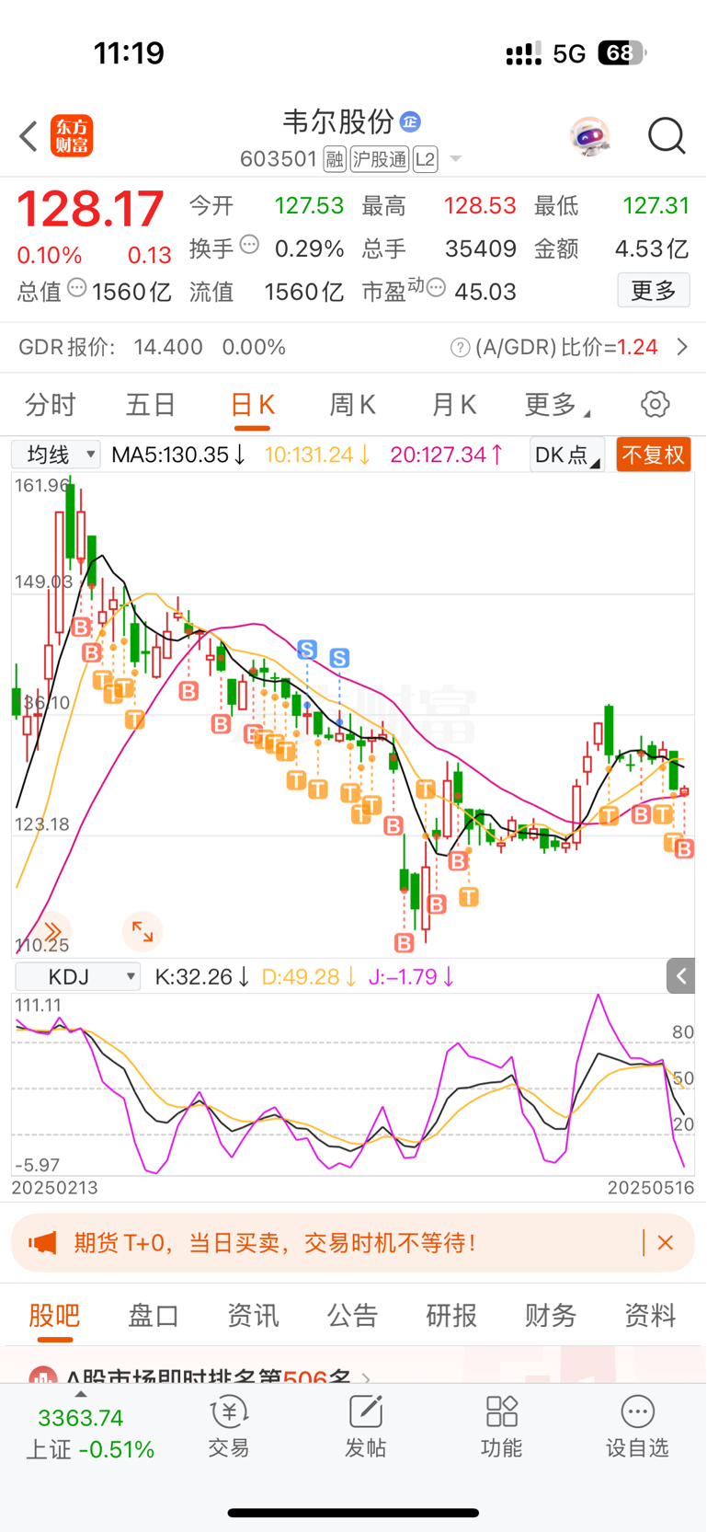
Task: Tap the start date 20250213 label
Action: coord(54,1188)
